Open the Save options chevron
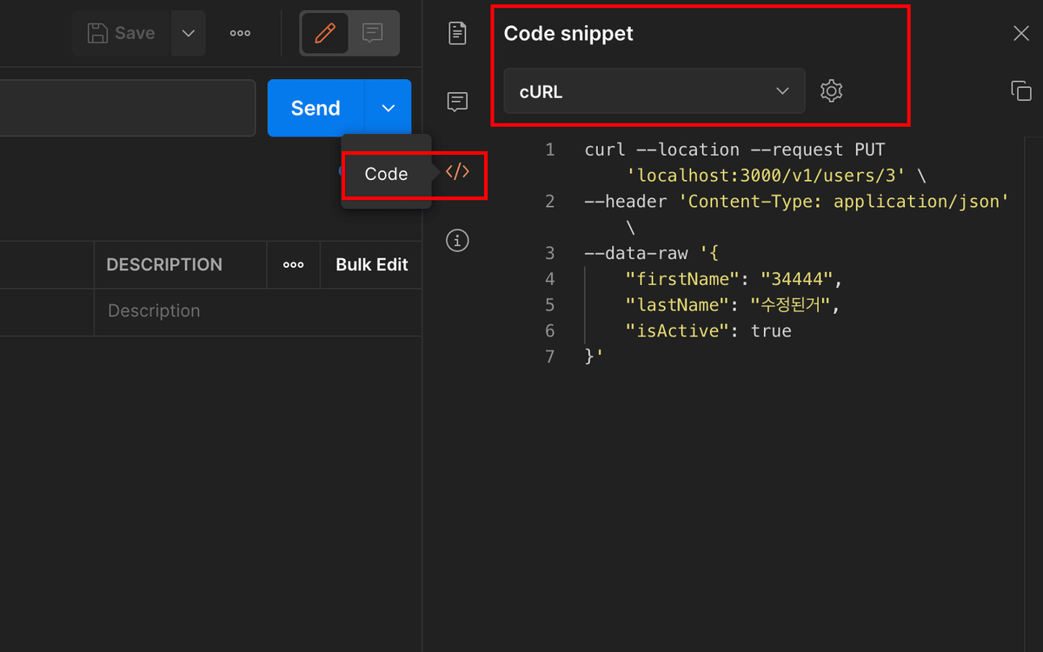The height and width of the screenshot is (652, 1043). [x=189, y=33]
